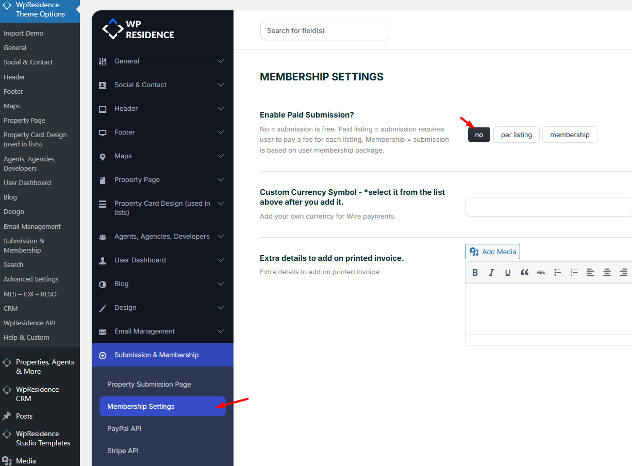632x466 pixels.
Task: Toggle underline in the invoice editor
Action: click(x=508, y=273)
